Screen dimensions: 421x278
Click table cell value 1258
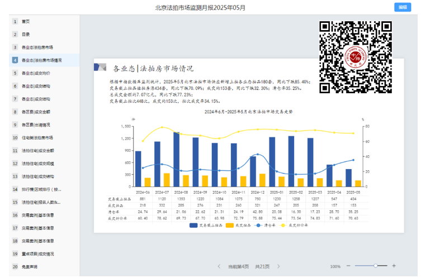point(296,199)
